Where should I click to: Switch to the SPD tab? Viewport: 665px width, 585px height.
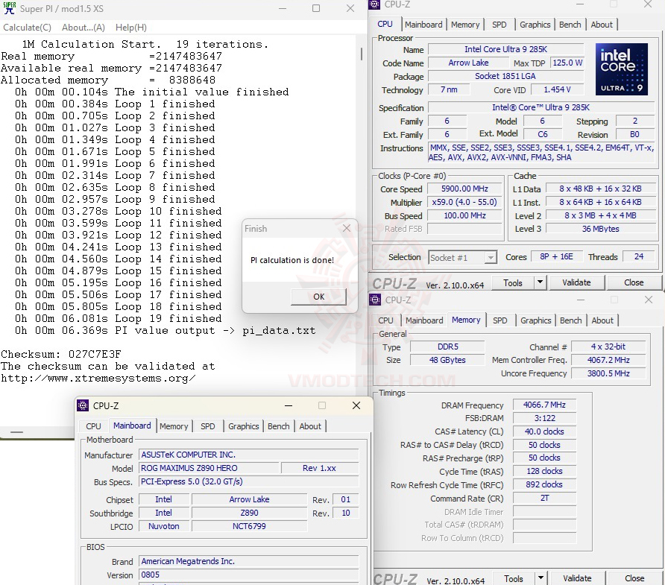499,24
